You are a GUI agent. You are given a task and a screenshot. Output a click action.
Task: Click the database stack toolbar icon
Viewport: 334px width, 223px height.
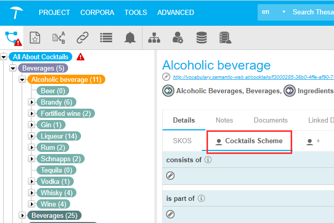coord(201,38)
